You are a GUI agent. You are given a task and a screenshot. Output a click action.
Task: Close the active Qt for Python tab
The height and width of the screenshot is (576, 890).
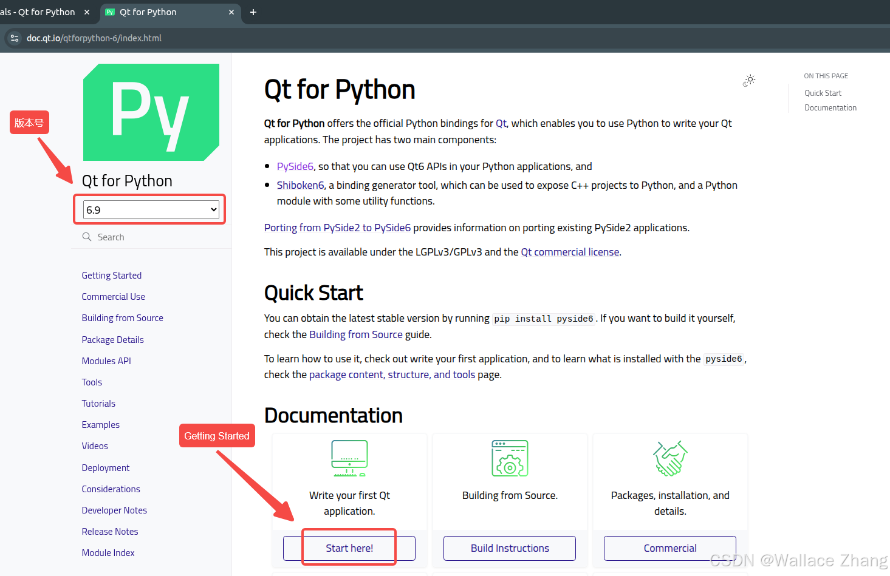pyautogui.click(x=231, y=12)
